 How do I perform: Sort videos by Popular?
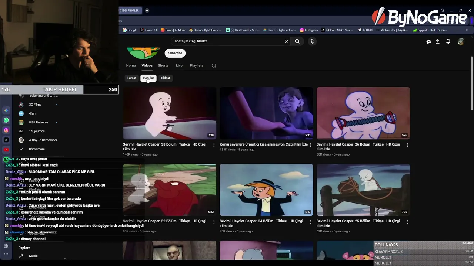[x=148, y=78]
